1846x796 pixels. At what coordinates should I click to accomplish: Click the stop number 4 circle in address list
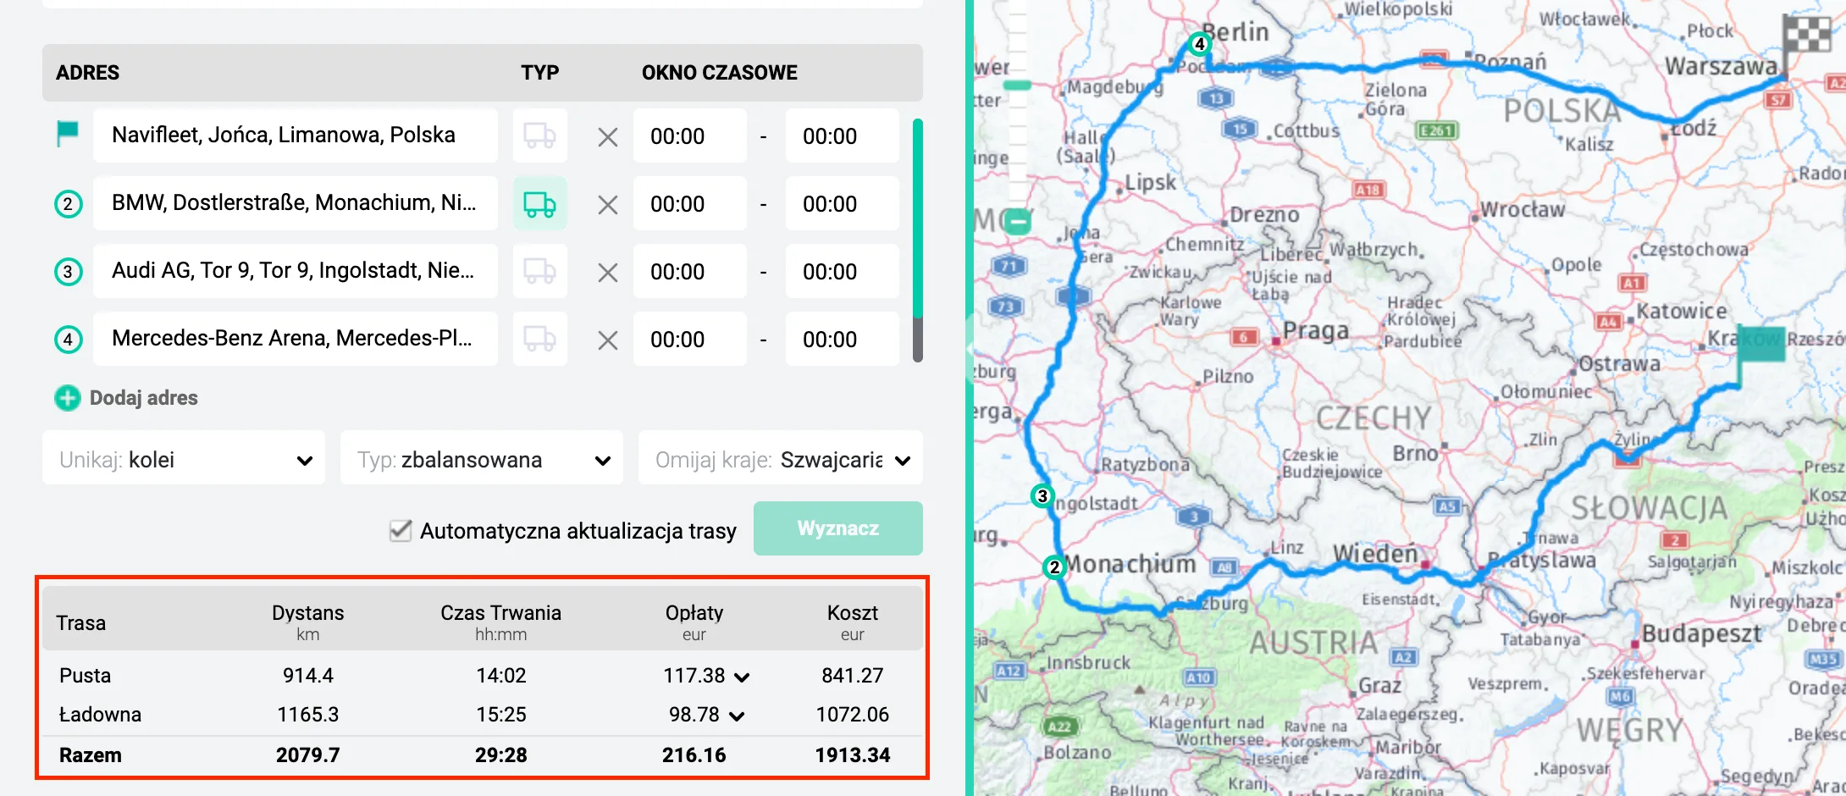[68, 340]
